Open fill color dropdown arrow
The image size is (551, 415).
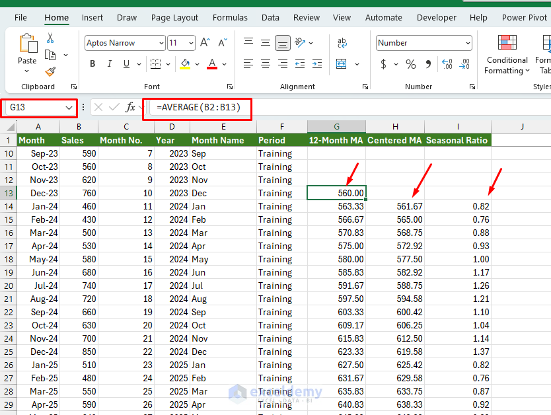point(197,64)
